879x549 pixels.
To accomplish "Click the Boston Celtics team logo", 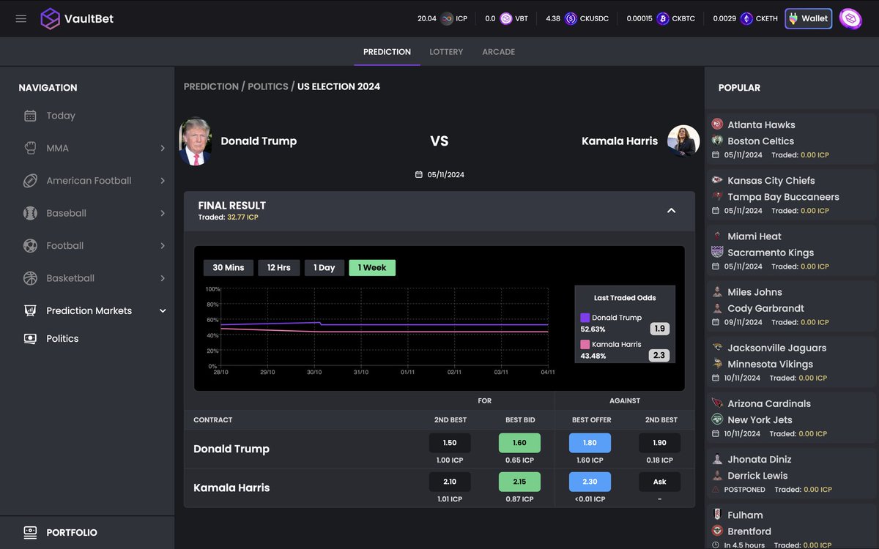I will pyautogui.click(x=717, y=141).
